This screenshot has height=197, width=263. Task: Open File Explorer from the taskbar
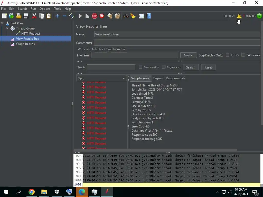(44, 192)
